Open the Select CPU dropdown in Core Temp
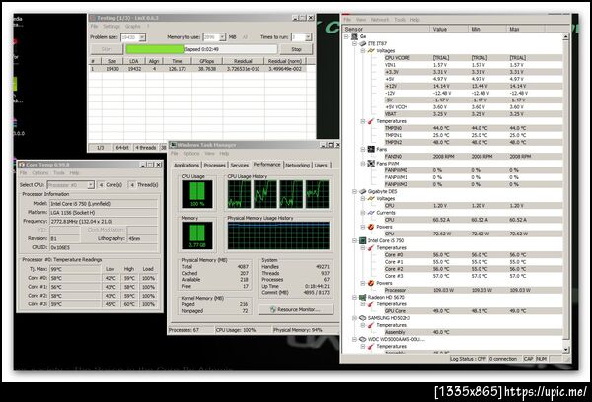The height and width of the screenshot is (402, 592). pyautogui.click(x=91, y=185)
